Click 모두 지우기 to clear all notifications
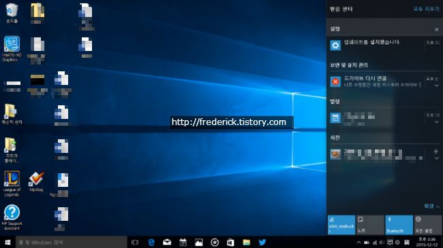The width and height of the screenshot is (443, 248). pyautogui.click(x=426, y=10)
